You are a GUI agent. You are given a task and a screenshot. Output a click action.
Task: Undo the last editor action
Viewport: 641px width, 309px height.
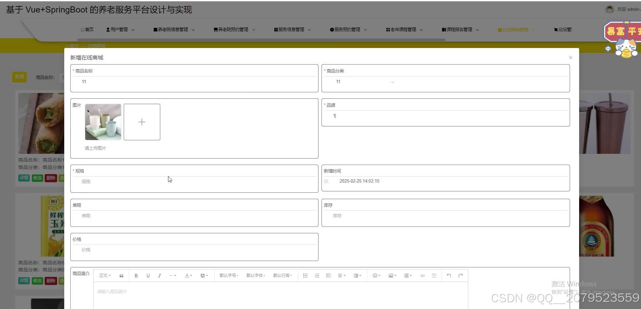pos(449,276)
